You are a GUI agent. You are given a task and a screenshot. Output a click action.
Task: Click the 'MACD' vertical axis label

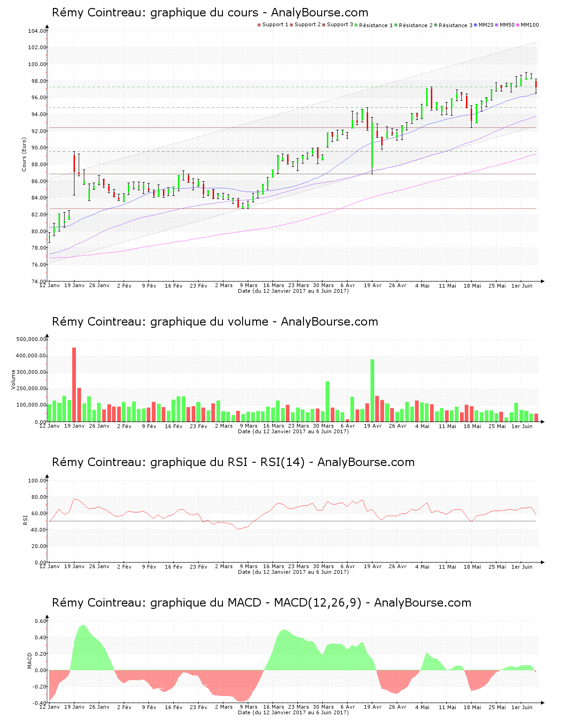coord(30,660)
